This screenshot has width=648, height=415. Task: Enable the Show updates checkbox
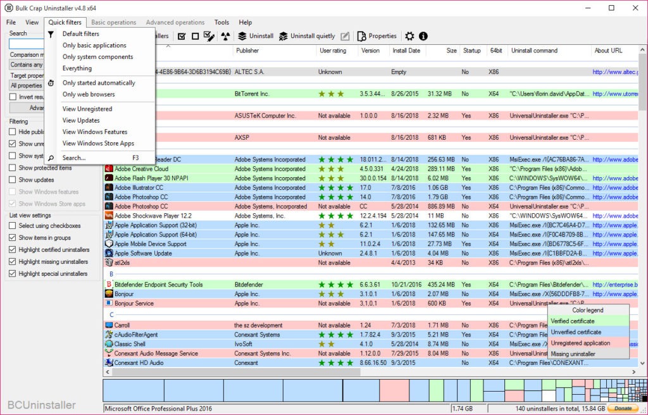[x=13, y=180]
